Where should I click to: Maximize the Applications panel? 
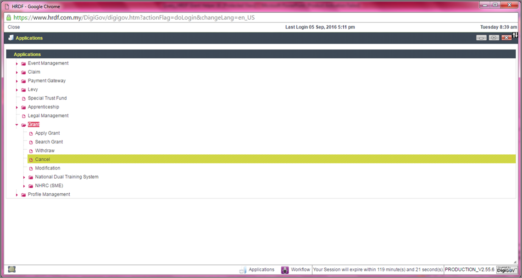(494, 38)
